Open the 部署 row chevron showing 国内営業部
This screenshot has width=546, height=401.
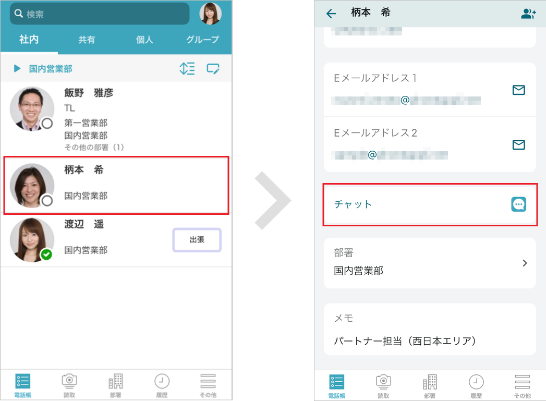(525, 263)
